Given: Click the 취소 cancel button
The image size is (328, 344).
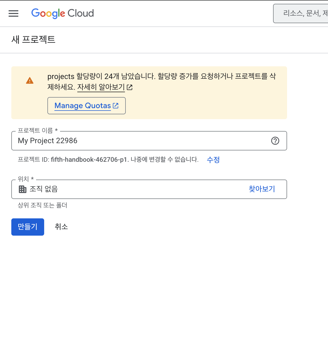Looking at the screenshot, I should coord(61,227).
